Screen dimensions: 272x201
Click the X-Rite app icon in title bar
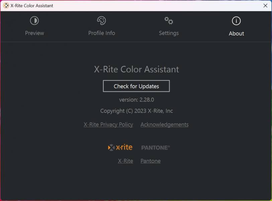[6, 6]
